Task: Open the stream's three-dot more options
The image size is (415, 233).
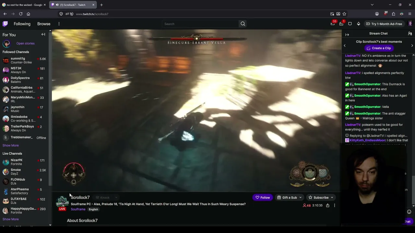Action: coord(335,205)
